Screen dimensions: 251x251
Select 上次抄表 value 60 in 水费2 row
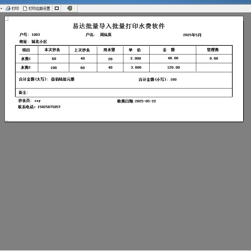(82, 68)
